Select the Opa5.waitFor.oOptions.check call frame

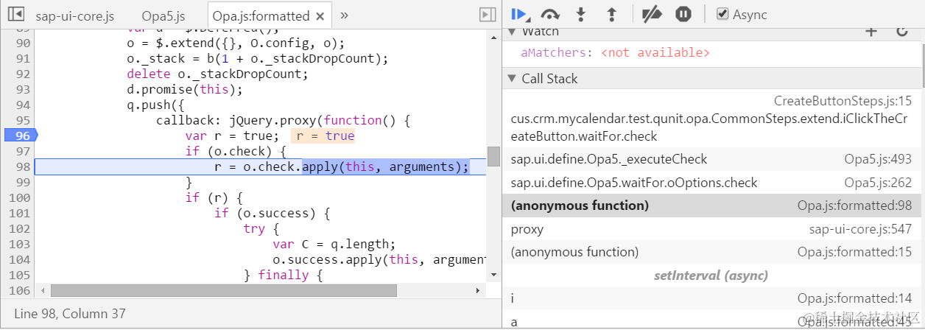pyautogui.click(x=711, y=183)
